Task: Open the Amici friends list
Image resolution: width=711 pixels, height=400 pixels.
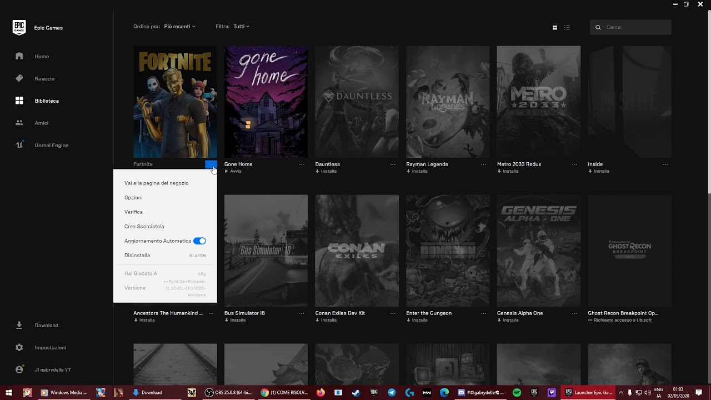Action: coord(42,123)
